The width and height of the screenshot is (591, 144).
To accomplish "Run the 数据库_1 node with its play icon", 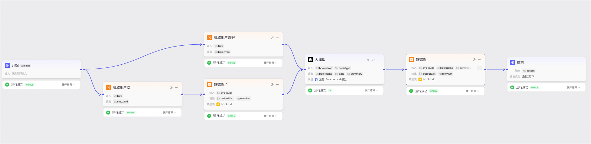I will (x=272, y=85).
